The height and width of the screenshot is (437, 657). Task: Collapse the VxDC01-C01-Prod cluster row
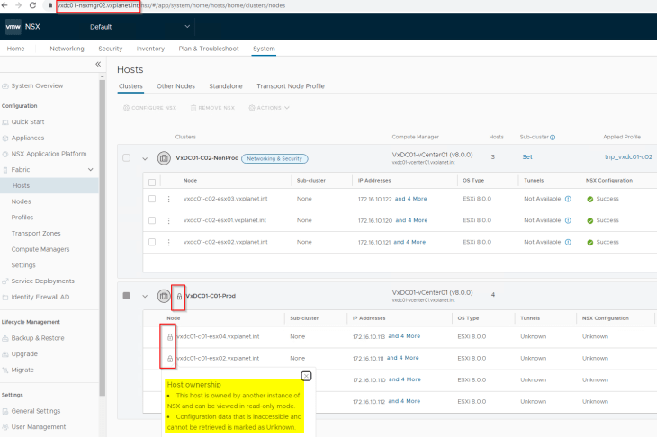pyautogui.click(x=145, y=297)
